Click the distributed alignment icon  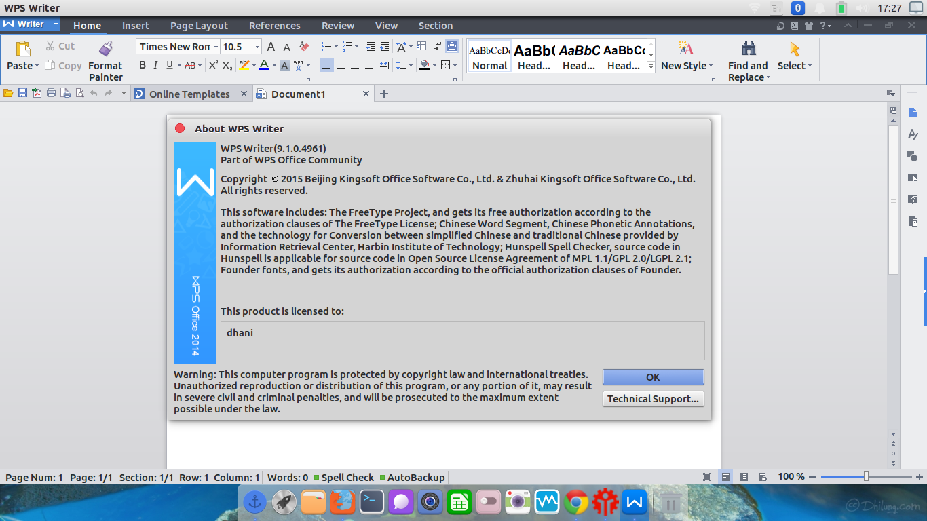click(x=383, y=65)
